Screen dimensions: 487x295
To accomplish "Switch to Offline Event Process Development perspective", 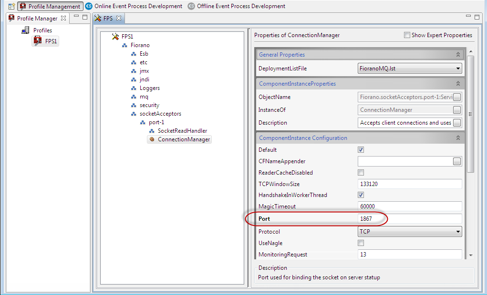I will point(236,6).
